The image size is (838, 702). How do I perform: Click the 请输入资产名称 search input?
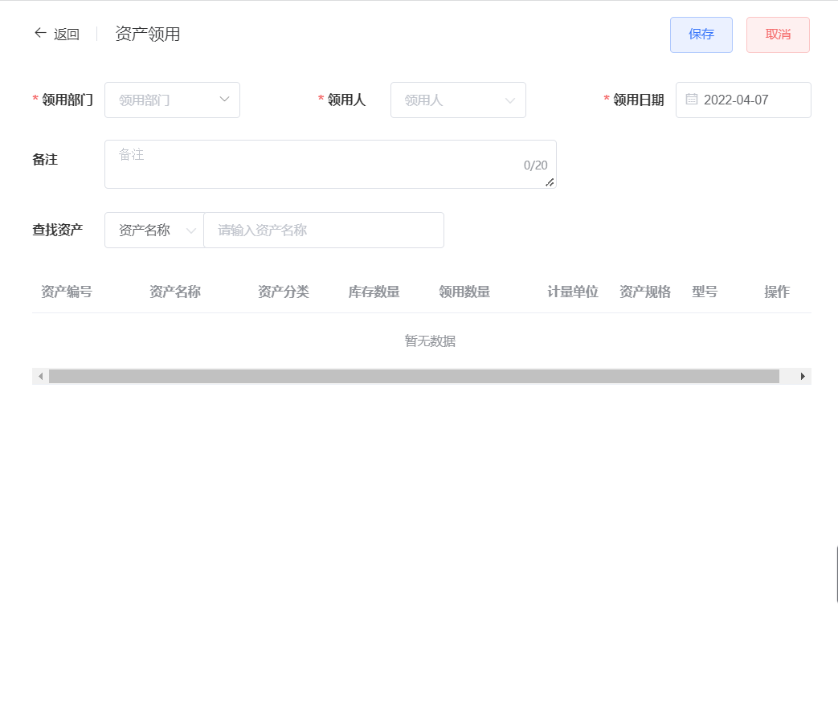(x=321, y=230)
